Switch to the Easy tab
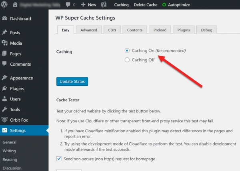Viewport: 240px width, 171px height. point(66,30)
